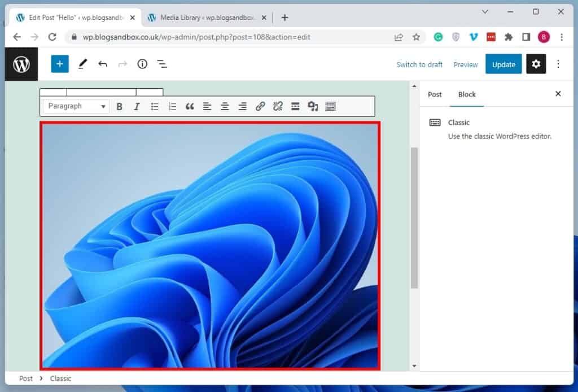Go back in the browser
This screenshot has height=392, width=578.
coord(17,37)
